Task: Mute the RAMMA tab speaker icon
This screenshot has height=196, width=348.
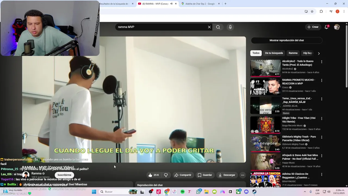Action: click(171, 4)
